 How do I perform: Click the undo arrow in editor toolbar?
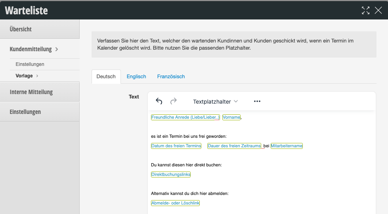click(x=159, y=101)
